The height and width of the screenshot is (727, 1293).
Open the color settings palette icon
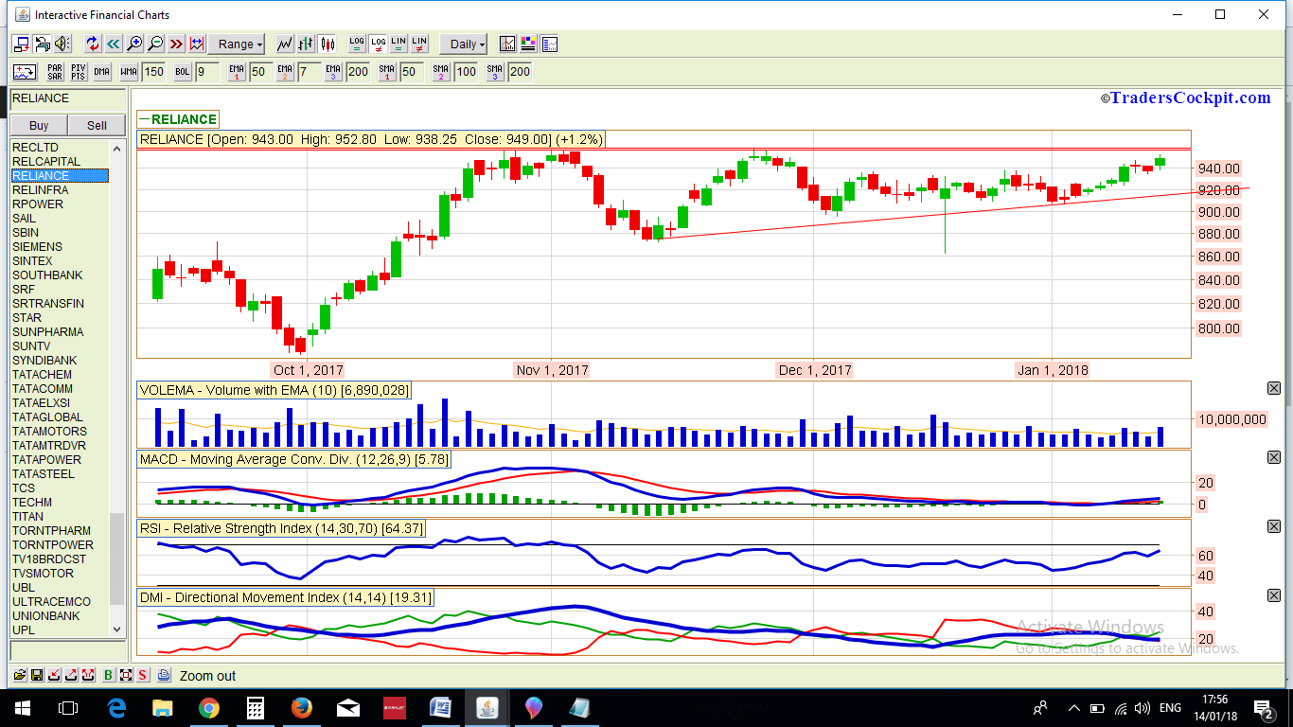[528, 44]
